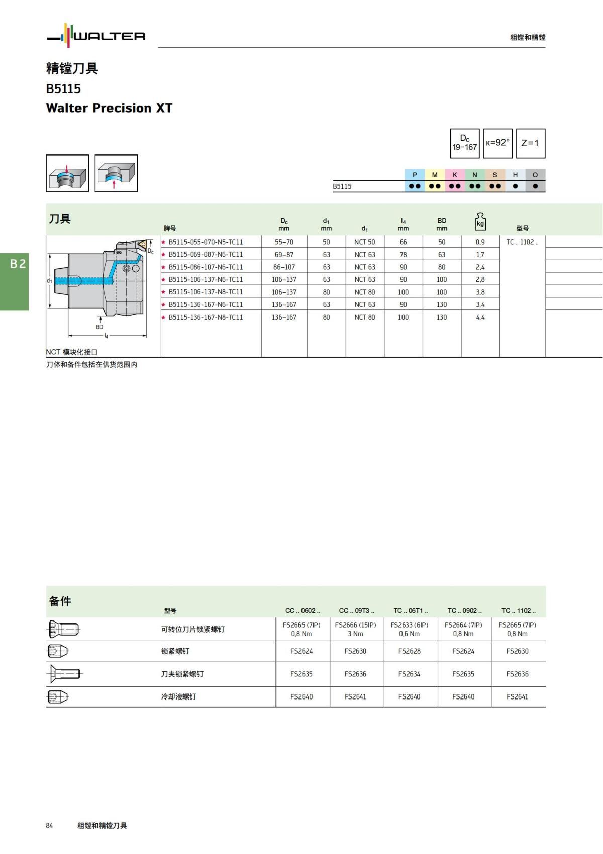Click the weight value 4,4
Viewport: 603px width, 854px height.
pos(480,317)
